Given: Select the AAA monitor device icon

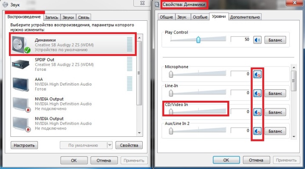Looking at the screenshot, I should [x=21, y=84].
